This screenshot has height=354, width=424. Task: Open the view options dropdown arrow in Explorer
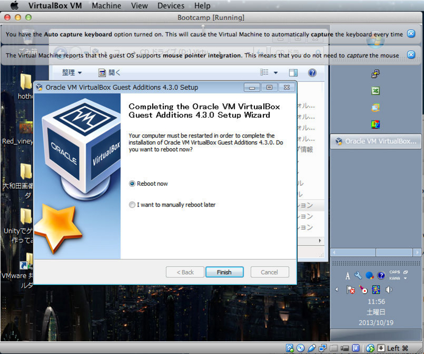click(276, 73)
